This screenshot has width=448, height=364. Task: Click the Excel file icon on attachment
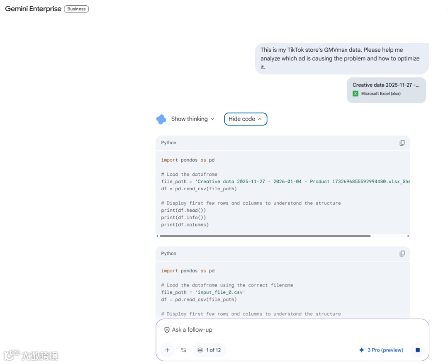pyautogui.click(x=355, y=94)
